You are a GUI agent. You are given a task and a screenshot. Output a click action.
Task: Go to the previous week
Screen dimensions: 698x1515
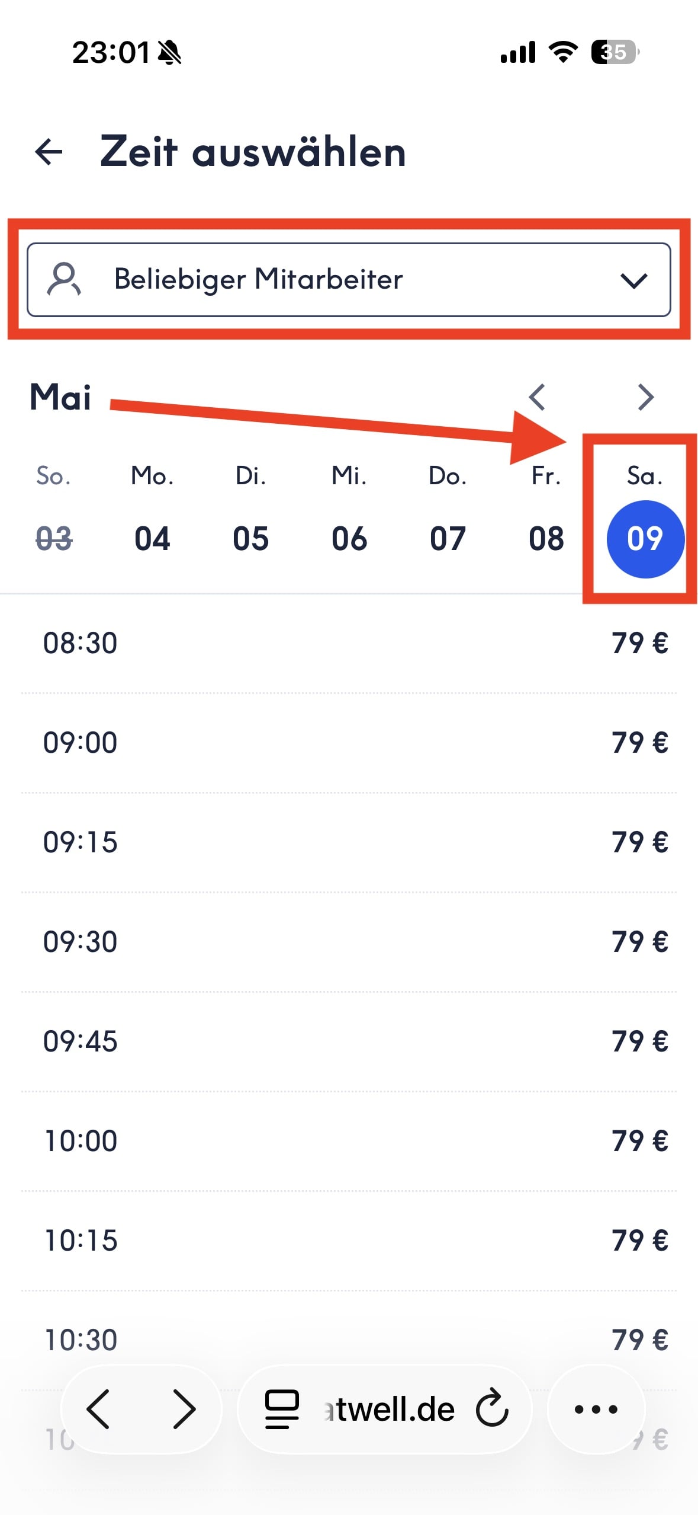537,397
